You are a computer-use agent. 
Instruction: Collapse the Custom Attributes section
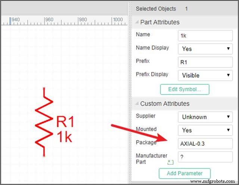point(137,104)
